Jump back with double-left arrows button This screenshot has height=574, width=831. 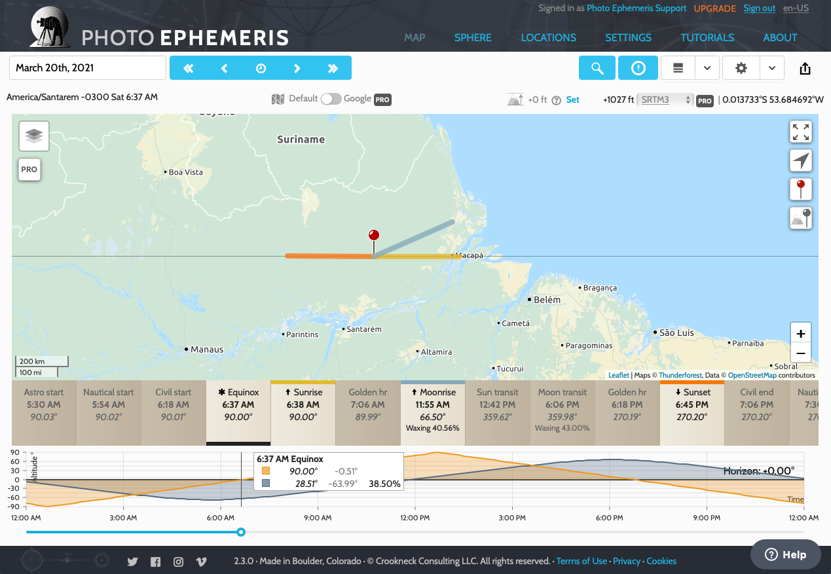(189, 68)
